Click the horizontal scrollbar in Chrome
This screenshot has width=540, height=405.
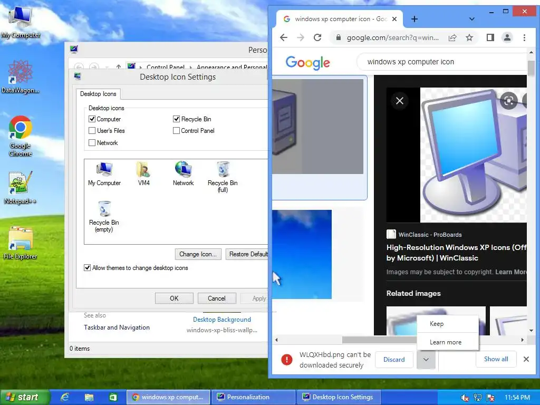pyautogui.click(x=381, y=340)
